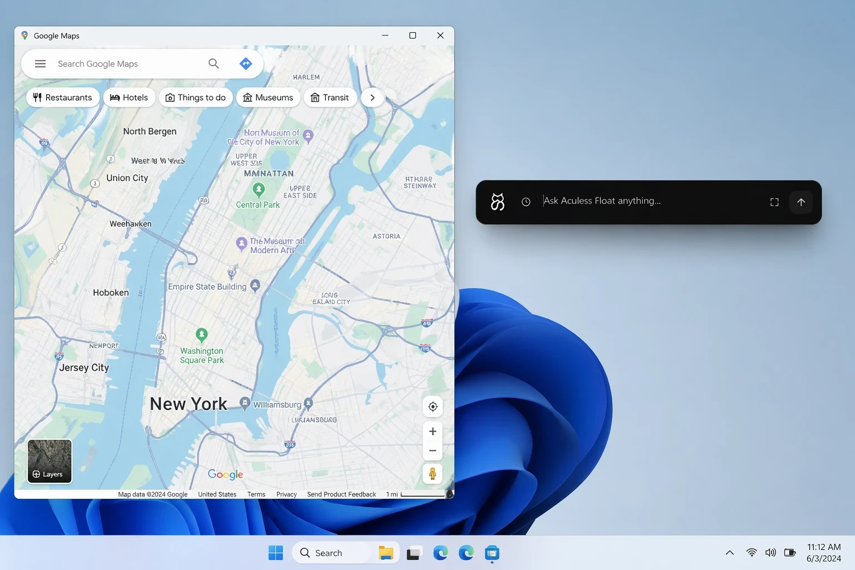
Task: Click the Museum of the City of New York pin
Action: click(308, 135)
